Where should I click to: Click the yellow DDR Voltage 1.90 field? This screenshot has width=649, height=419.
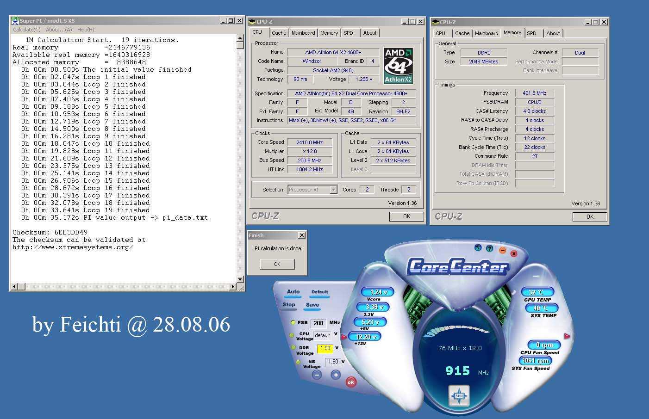(325, 348)
